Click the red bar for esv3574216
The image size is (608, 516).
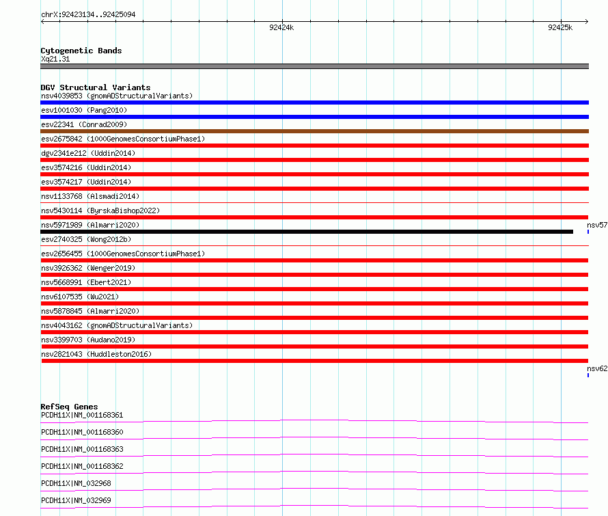point(314,174)
